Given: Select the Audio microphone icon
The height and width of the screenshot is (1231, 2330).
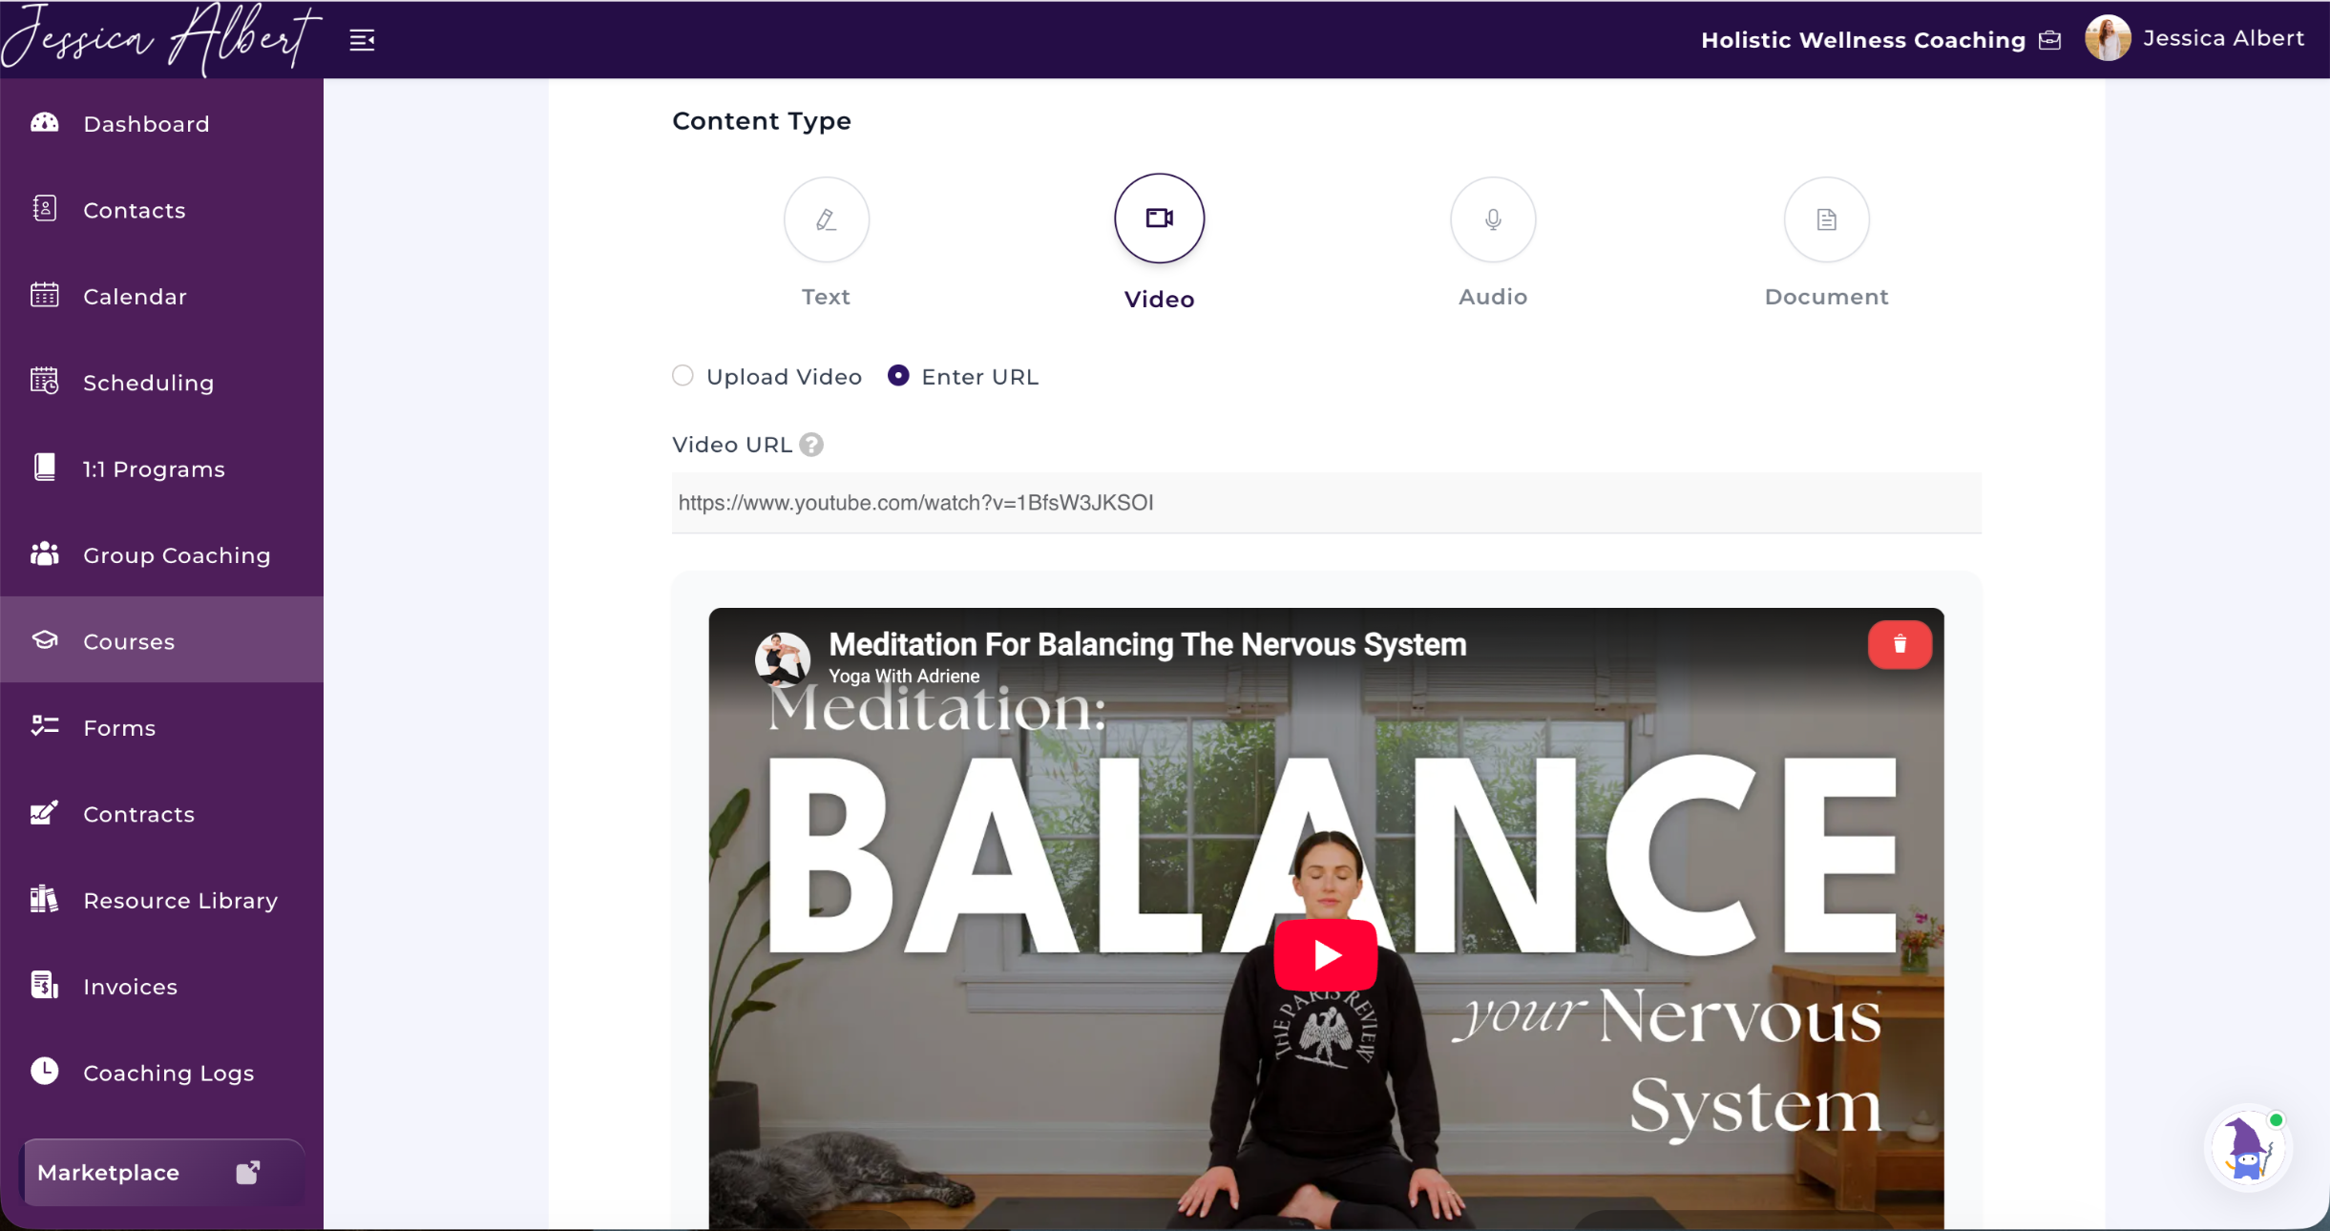Looking at the screenshot, I should coord(1493,219).
